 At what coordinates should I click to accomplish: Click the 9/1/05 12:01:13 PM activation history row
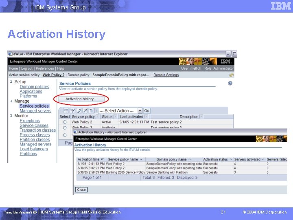coord(182,164)
